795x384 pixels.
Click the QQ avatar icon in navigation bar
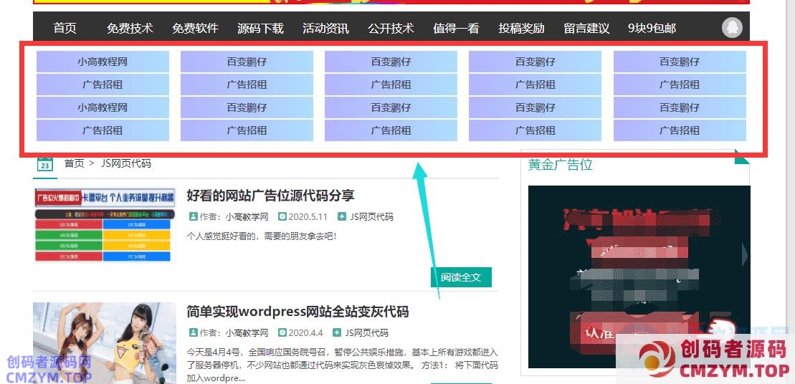click(x=732, y=28)
